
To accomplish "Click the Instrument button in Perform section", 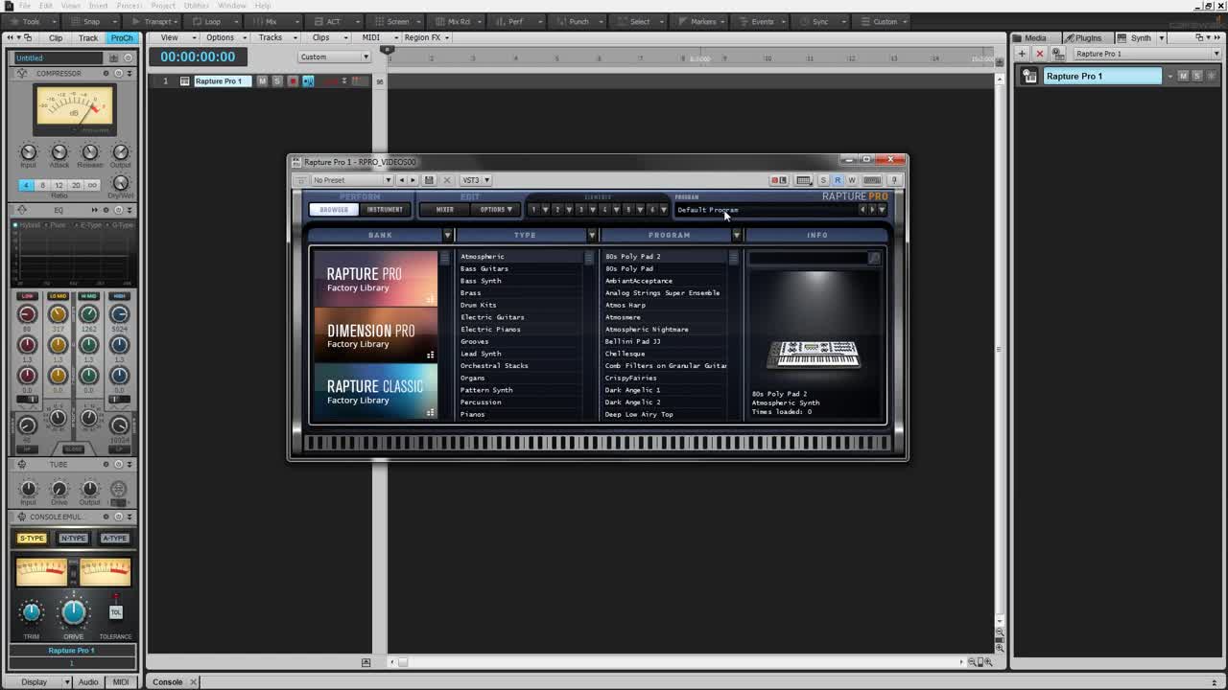I will pyautogui.click(x=385, y=210).
